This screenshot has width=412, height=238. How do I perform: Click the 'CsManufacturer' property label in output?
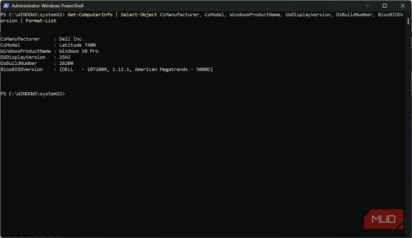point(20,39)
